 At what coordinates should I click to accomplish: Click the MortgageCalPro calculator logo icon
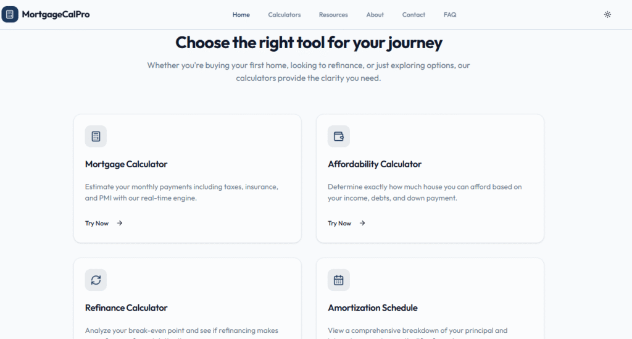click(10, 14)
